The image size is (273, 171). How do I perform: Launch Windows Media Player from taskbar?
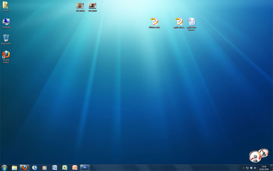(x=44, y=168)
